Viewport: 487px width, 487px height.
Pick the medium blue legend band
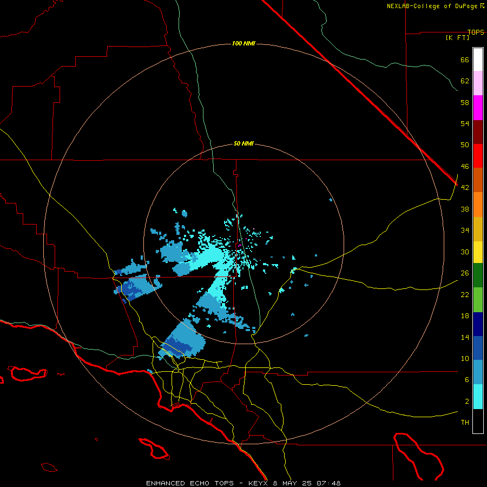click(x=478, y=348)
